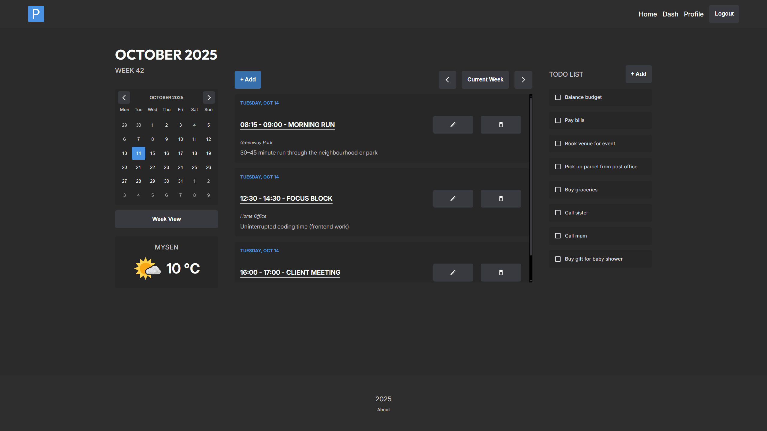Mark Buy groceries as done

click(558, 190)
